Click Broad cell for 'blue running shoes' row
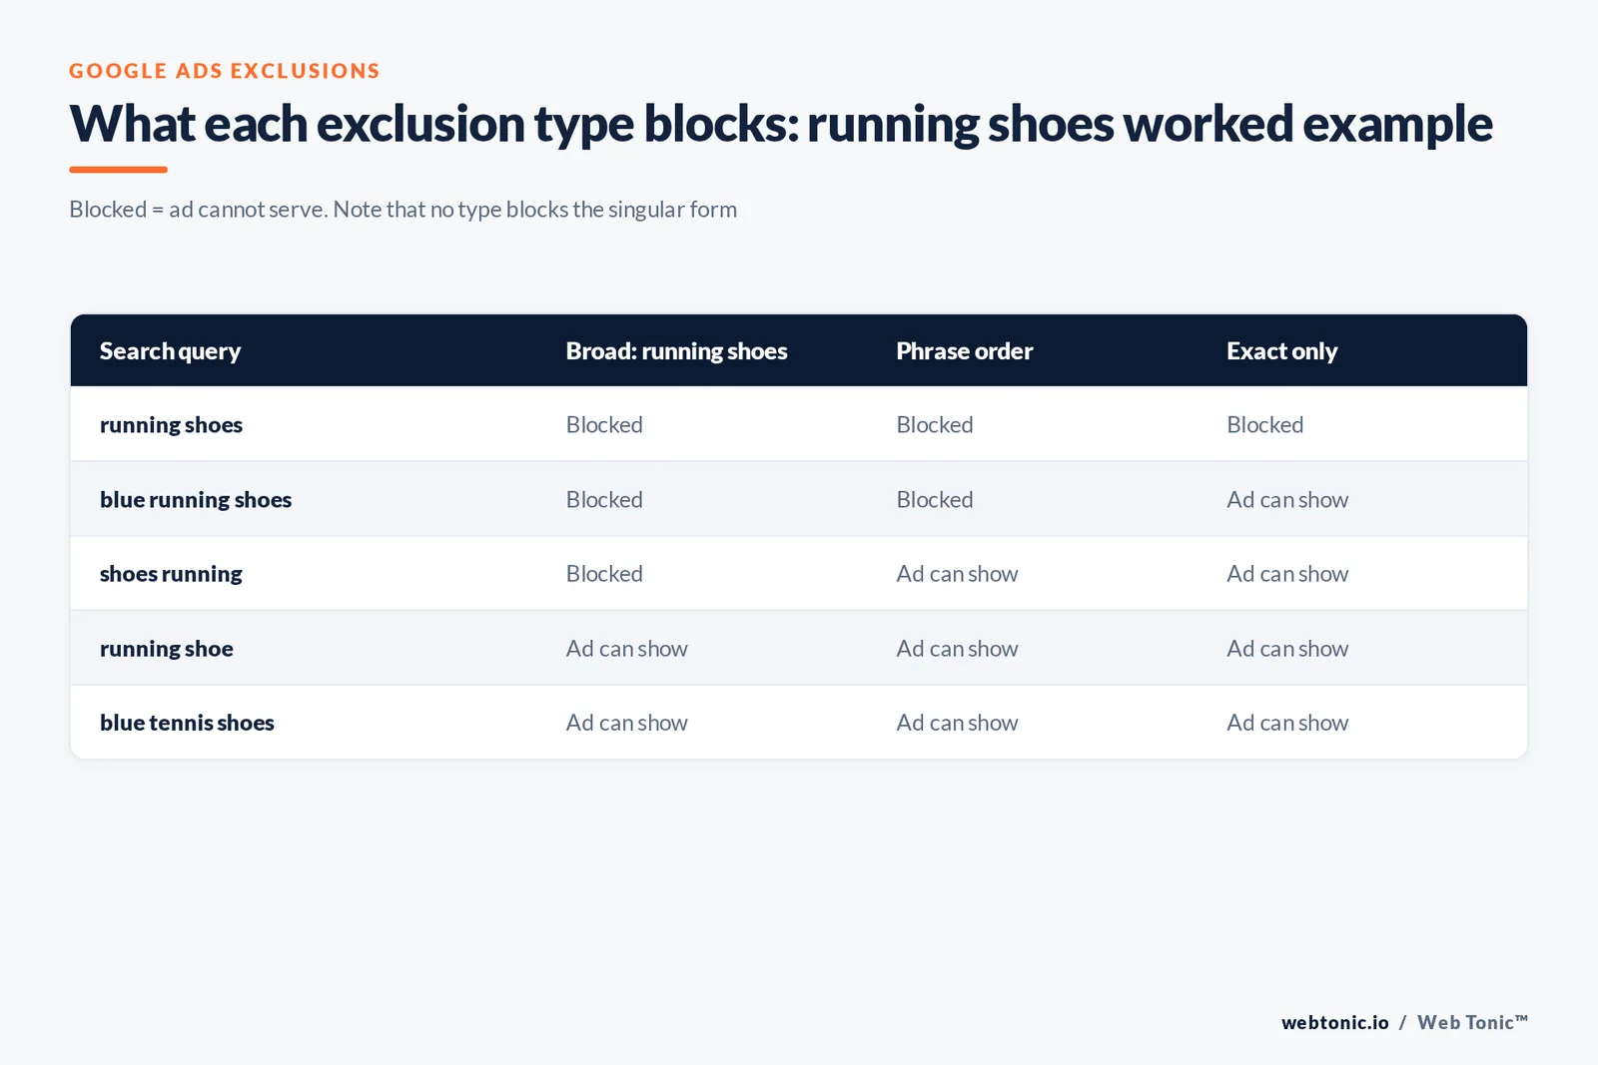The width and height of the screenshot is (1598, 1065). coord(604,500)
